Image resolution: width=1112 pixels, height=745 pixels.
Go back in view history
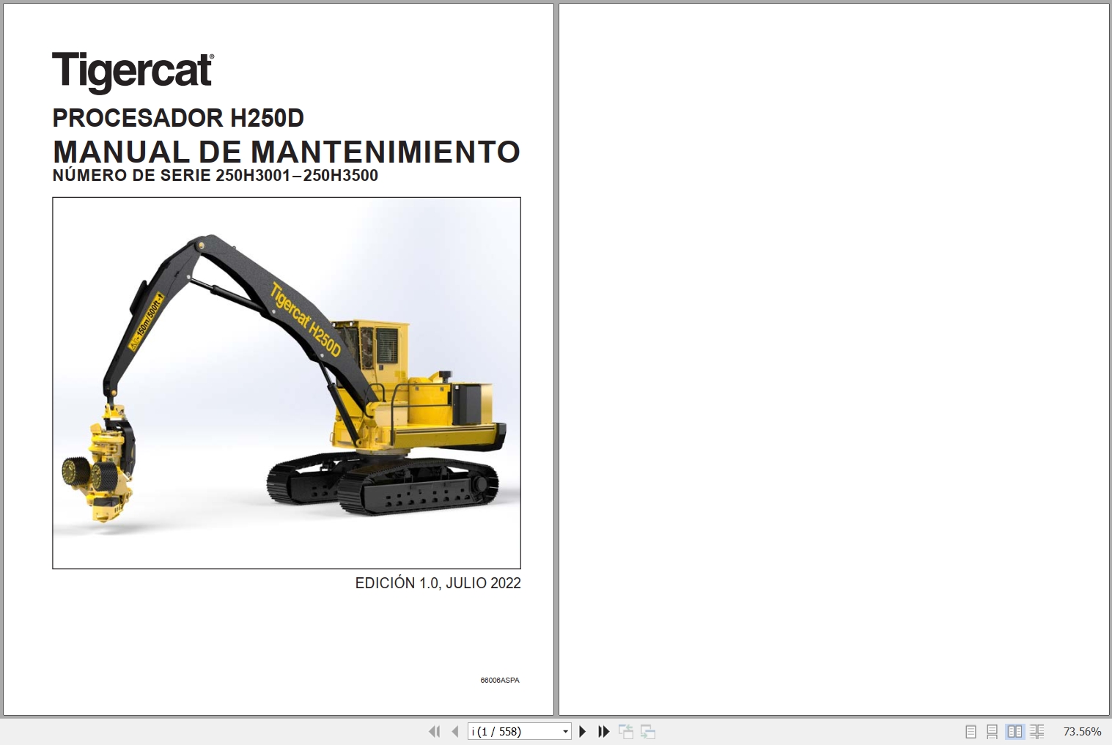pos(627,731)
